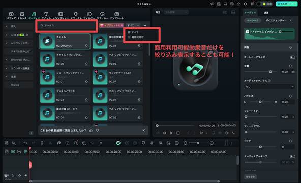Click the crop tool in timeline toolbar
The width and height of the screenshot is (301, 183).
tap(76, 143)
